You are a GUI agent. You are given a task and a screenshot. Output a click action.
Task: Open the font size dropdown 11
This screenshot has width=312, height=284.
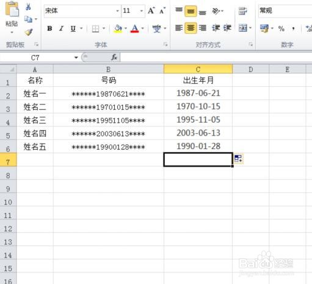click(x=133, y=10)
